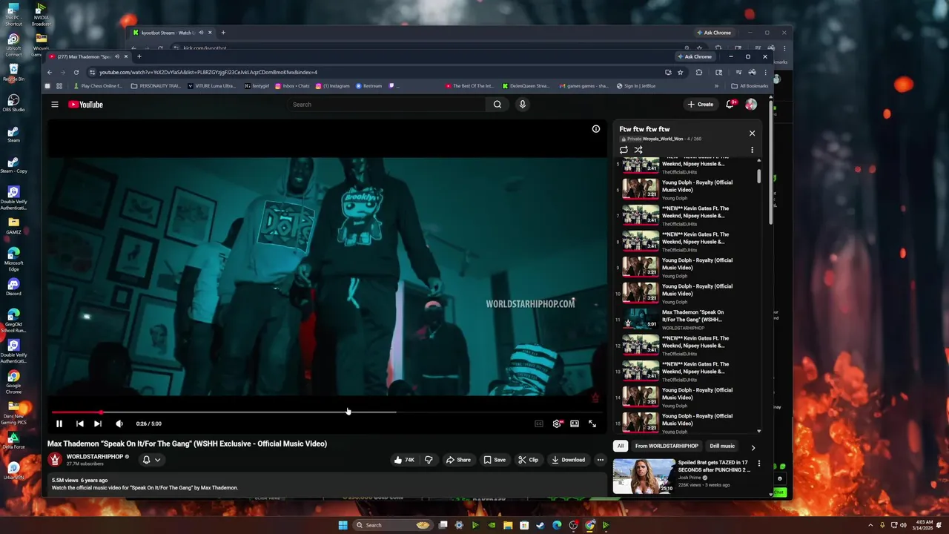Like the video with 74K likes

pos(404,460)
